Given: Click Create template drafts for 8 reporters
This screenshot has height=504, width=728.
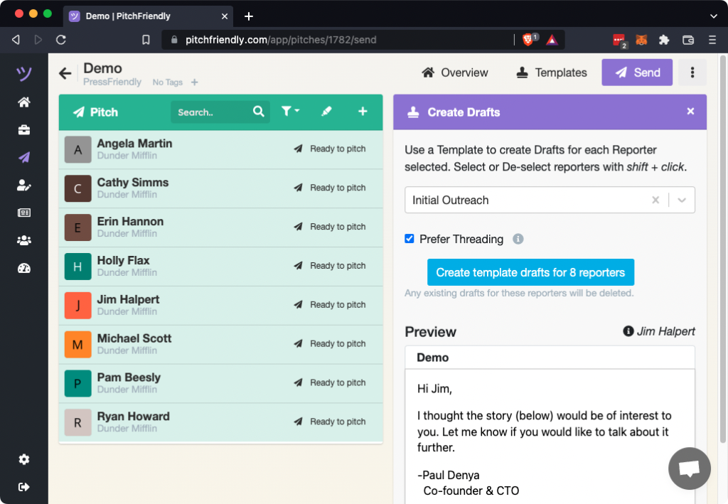Looking at the screenshot, I should coord(530,272).
